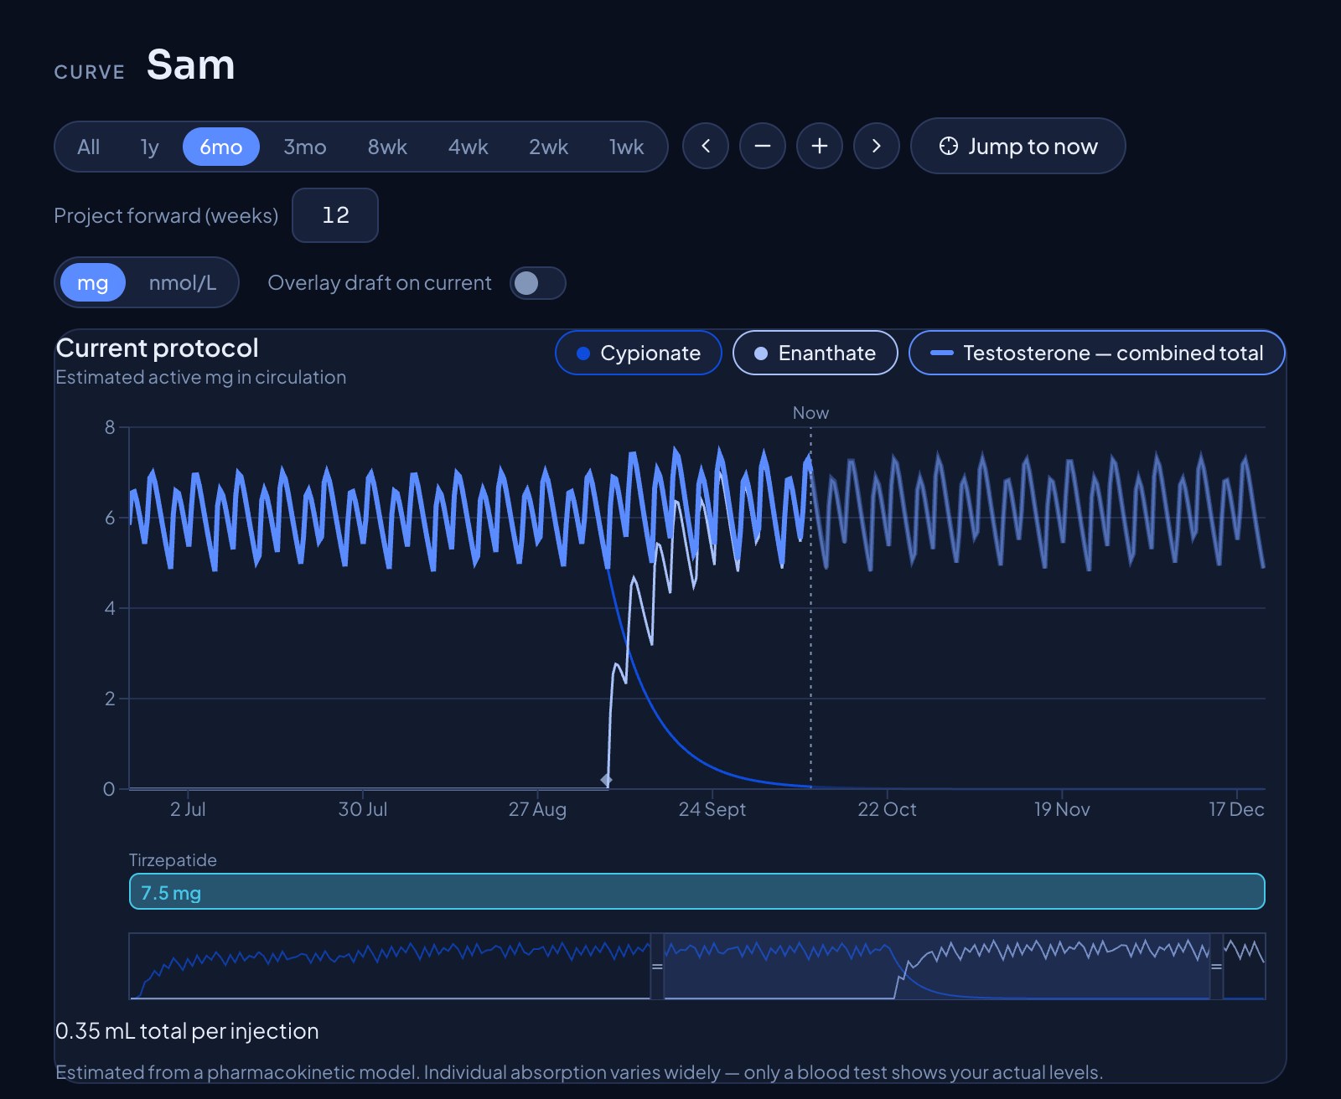
Task: Toggle Overlay draft on current switch
Action: [538, 283]
